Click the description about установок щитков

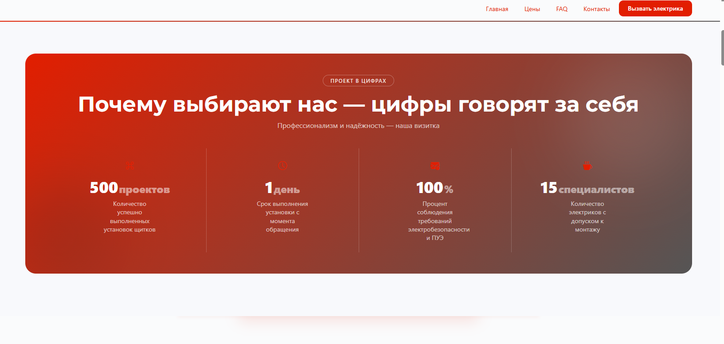click(x=129, y=217)
